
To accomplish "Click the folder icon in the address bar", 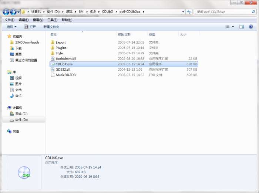I will [x=23, y=12].
